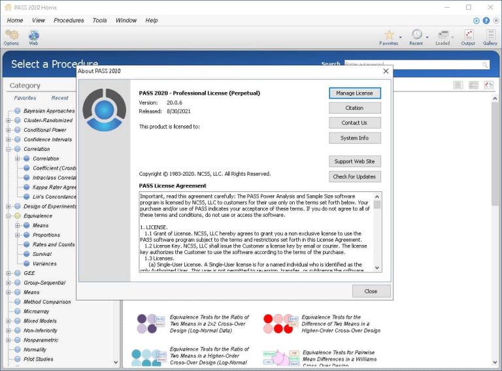Collapse the Correlation category
Image resolution: width=502 pixels, height=371 pixels.
click(8, 149)
